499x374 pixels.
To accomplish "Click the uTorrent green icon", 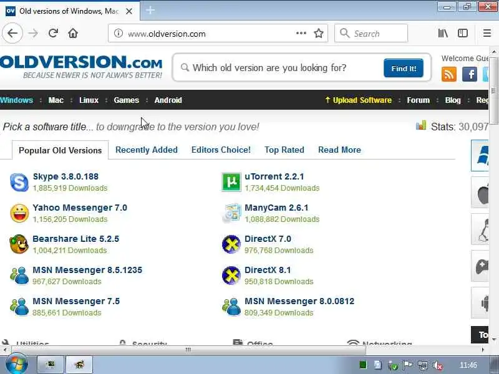I will pyautogui.click(x=231, y=182).
